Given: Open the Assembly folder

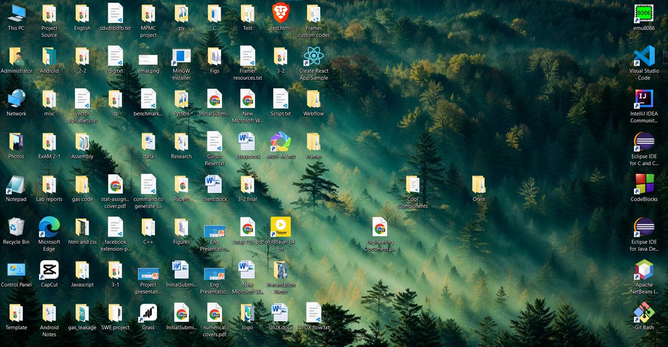Looking at the screenshot, I should point(82,145).
